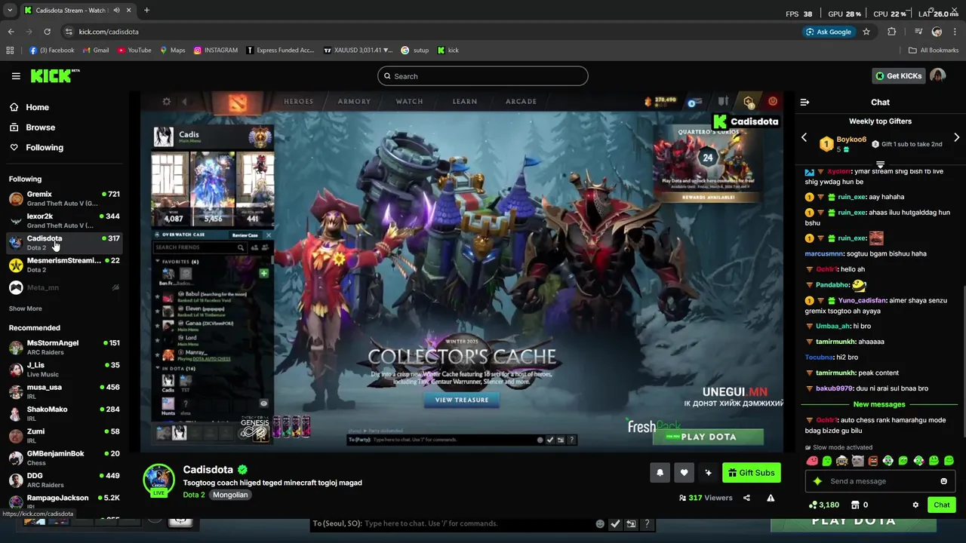Go back in browser history
The width and height of the screenshot is (966, 543).
coord(11,32)
